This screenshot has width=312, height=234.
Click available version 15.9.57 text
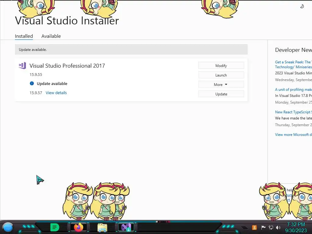click(x=36, y=93)
